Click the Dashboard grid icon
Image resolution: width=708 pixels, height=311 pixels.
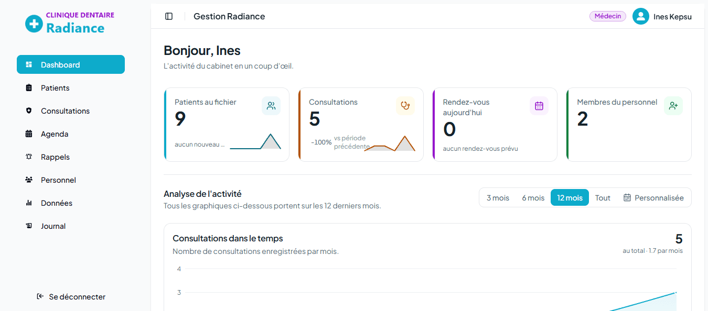click(29, 64)
